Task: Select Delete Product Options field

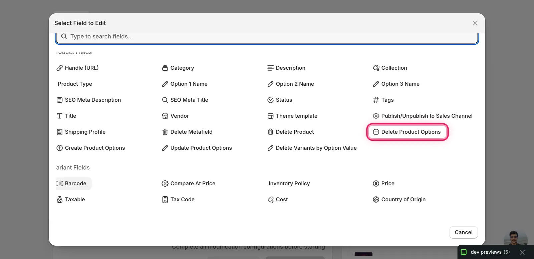Action: tap(407, 132)
